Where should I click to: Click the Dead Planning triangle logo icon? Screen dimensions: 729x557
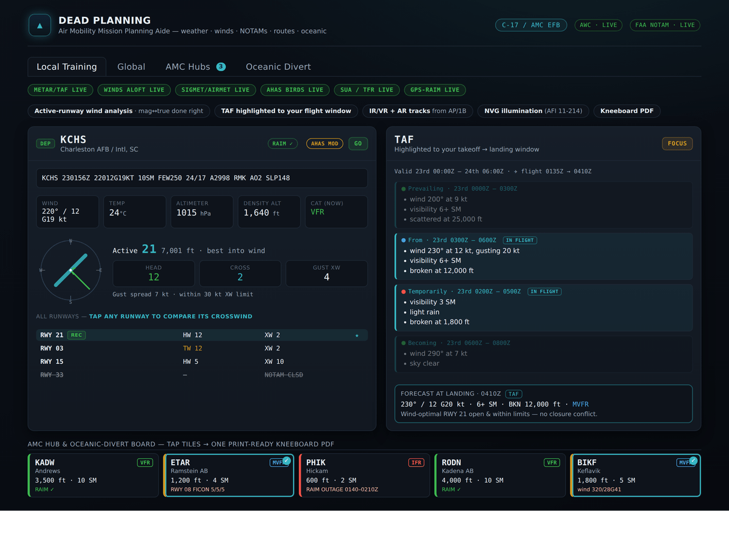[40, 26]
